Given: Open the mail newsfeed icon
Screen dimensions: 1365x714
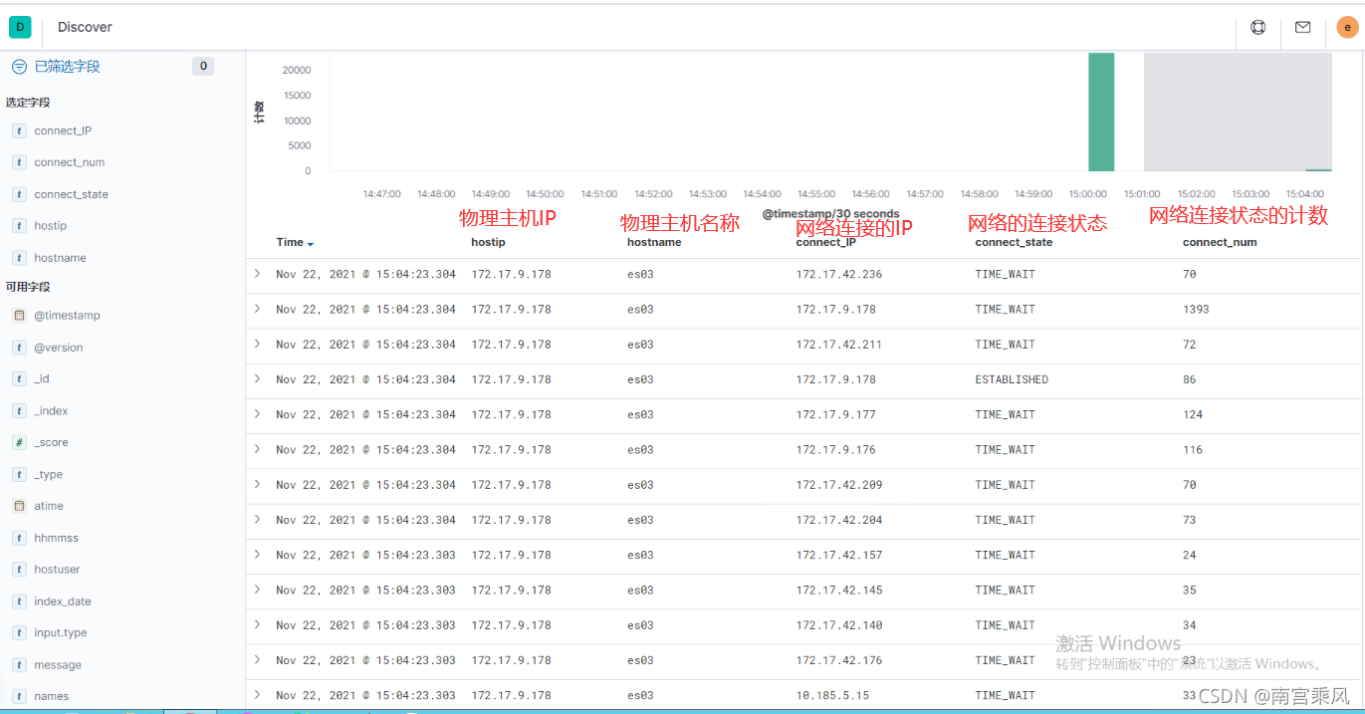Looking at the screenshot, I should [x=1302, y=28].
